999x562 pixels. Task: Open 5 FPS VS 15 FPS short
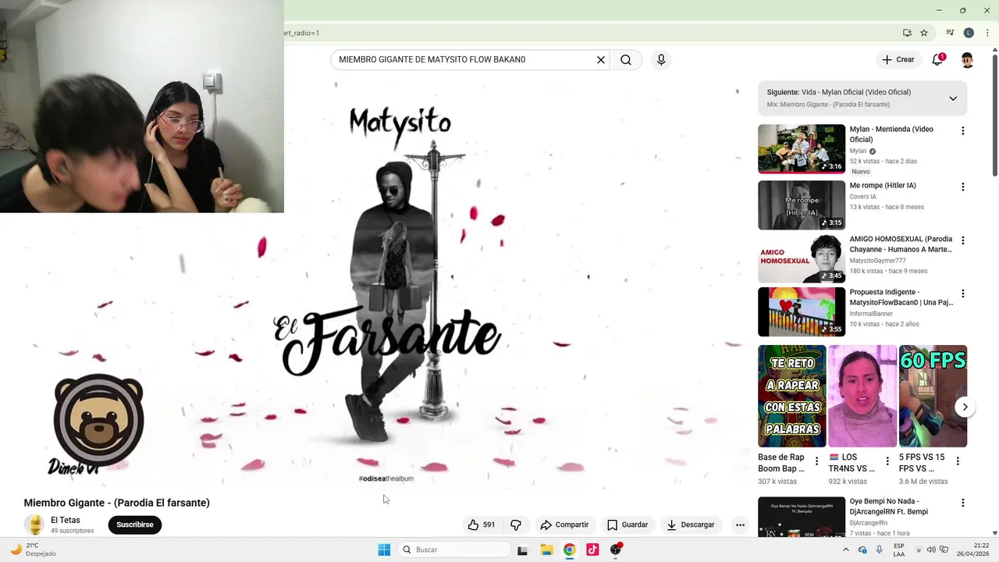pos(933,396)
